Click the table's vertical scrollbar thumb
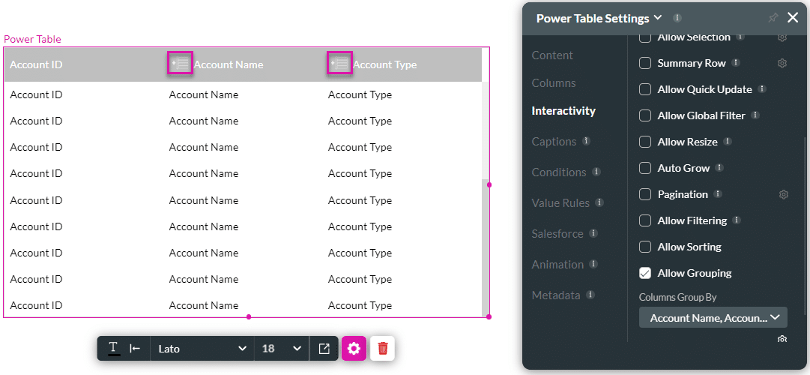The width and height of the screenshot is (810, 375). [x=486, y=247]
